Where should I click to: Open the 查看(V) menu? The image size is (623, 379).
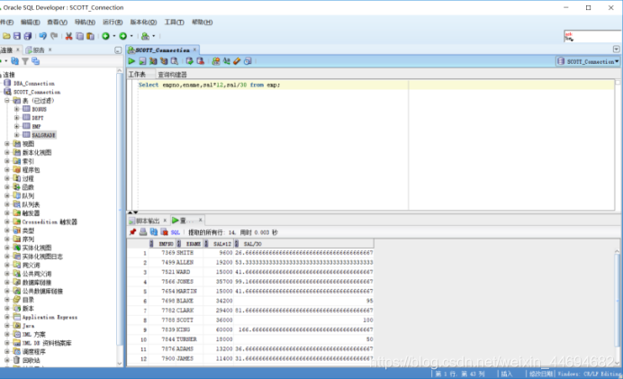[58, 23]
